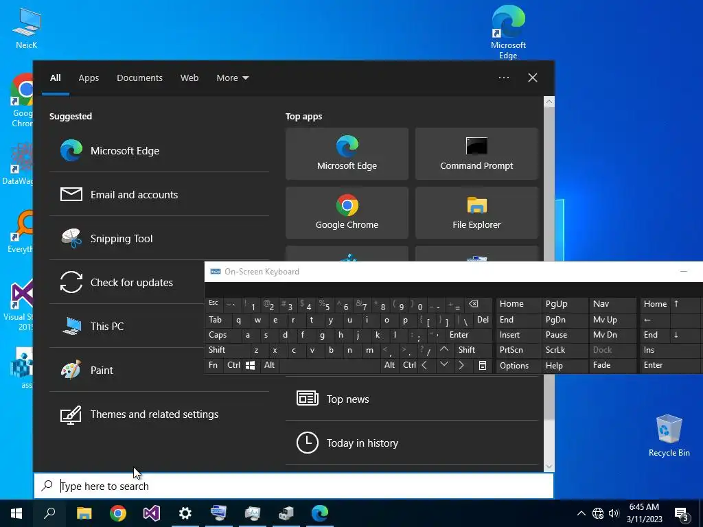
Task: Open Visual Studio from taskbar
Action: tap(152, 513)
